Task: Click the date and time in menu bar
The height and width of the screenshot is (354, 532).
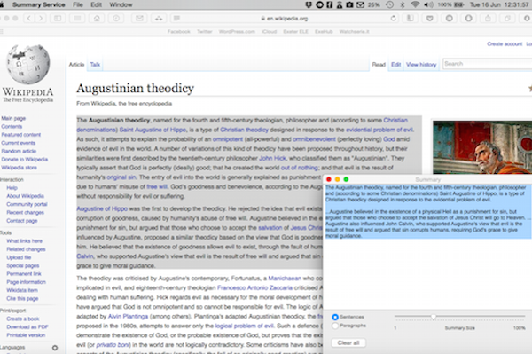Action: pyautogui.click(x=499, y=4)
